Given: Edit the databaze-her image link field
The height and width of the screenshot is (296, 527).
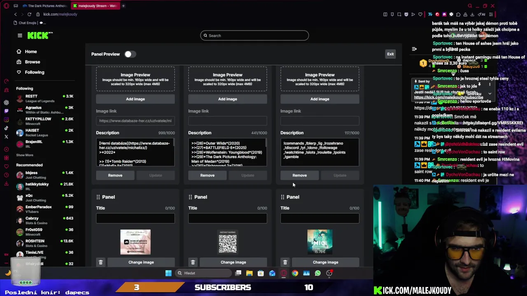Looking at the screenshot, I should (x=135, y=121).
